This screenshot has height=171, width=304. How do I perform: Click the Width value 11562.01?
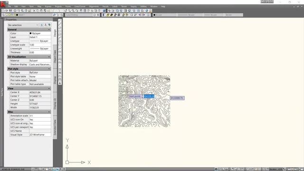40,107
